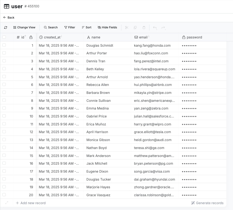The height and width of the screenshot is (210, 233).
Task: Click the cut scissors icon
Action: coord(127,28)
